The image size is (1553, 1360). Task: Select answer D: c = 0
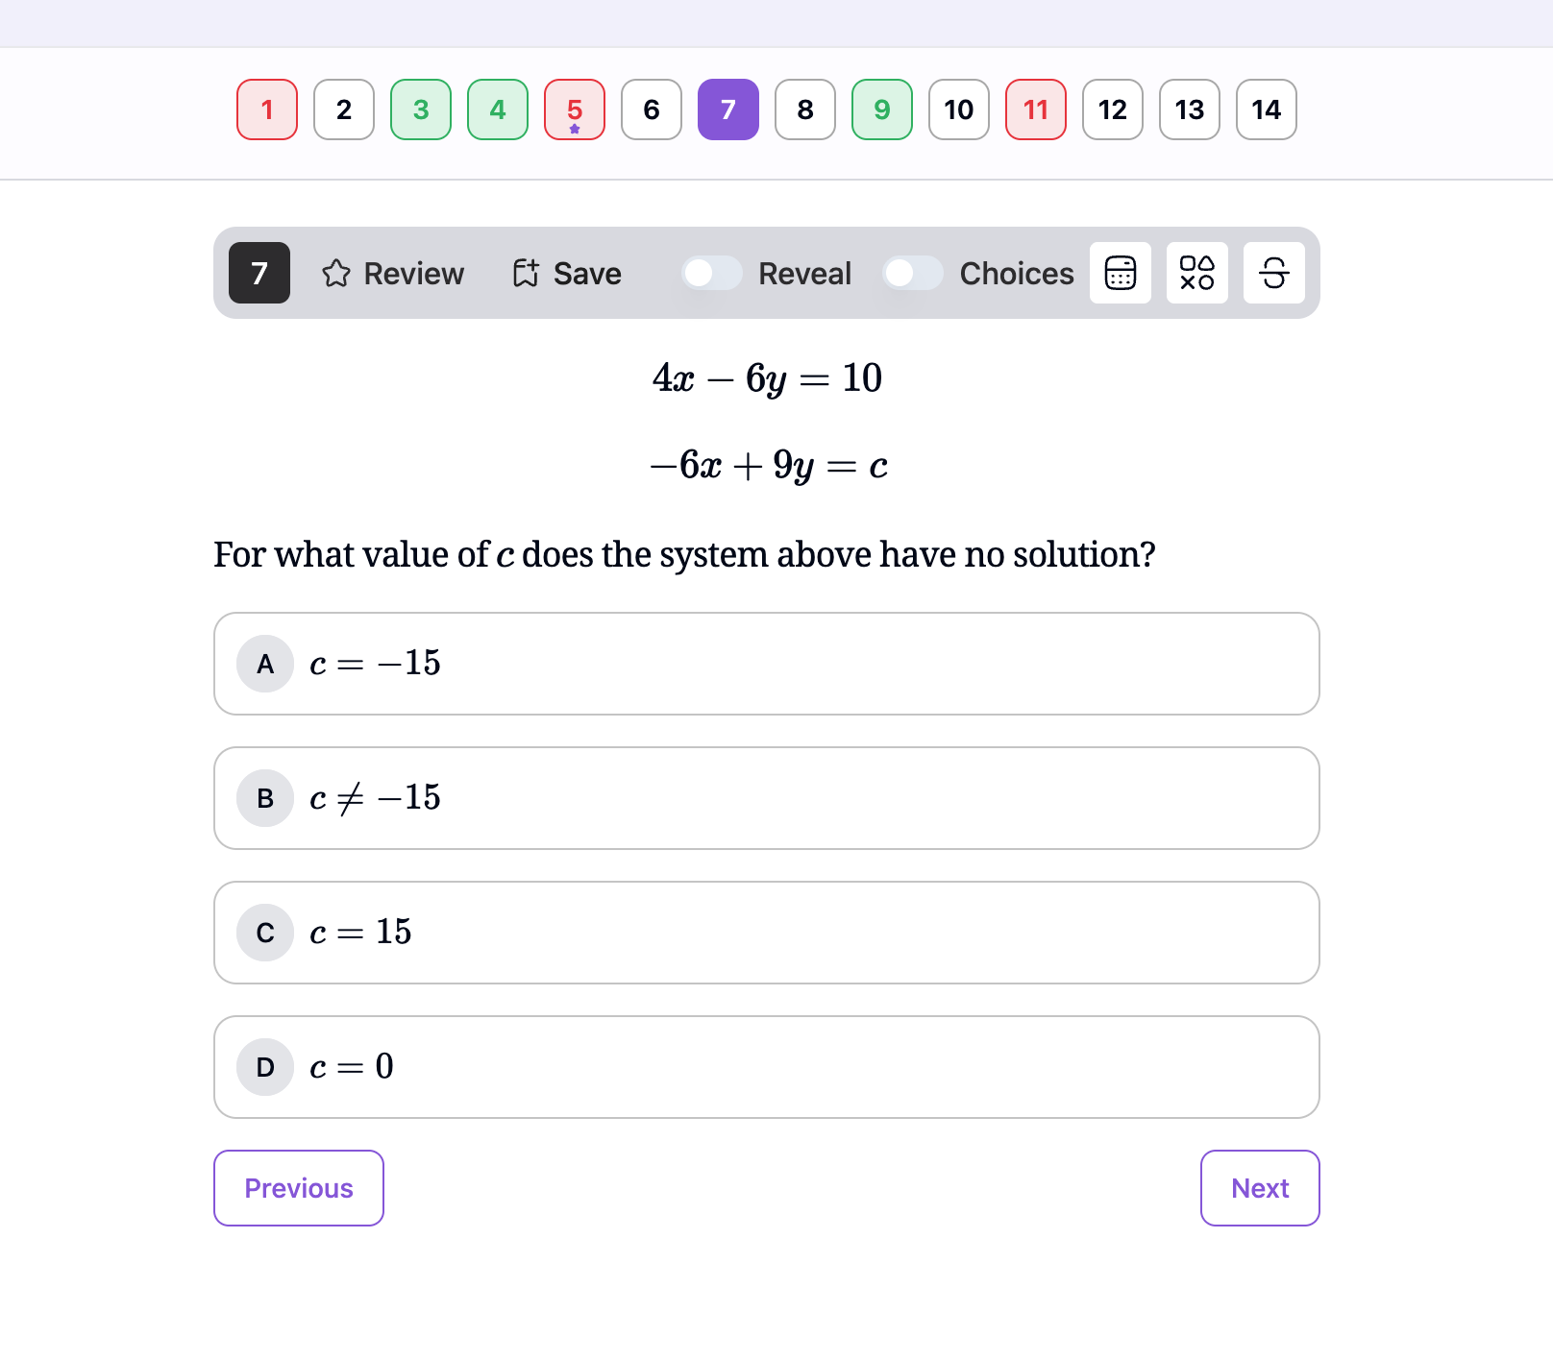point(766,1067)
